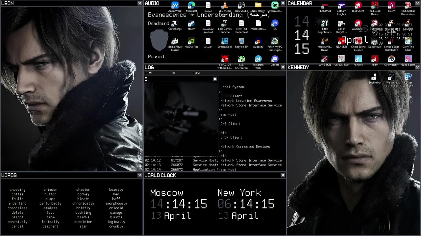
Task: Launch the Discord desktop icon
Action: click(275, 61)
